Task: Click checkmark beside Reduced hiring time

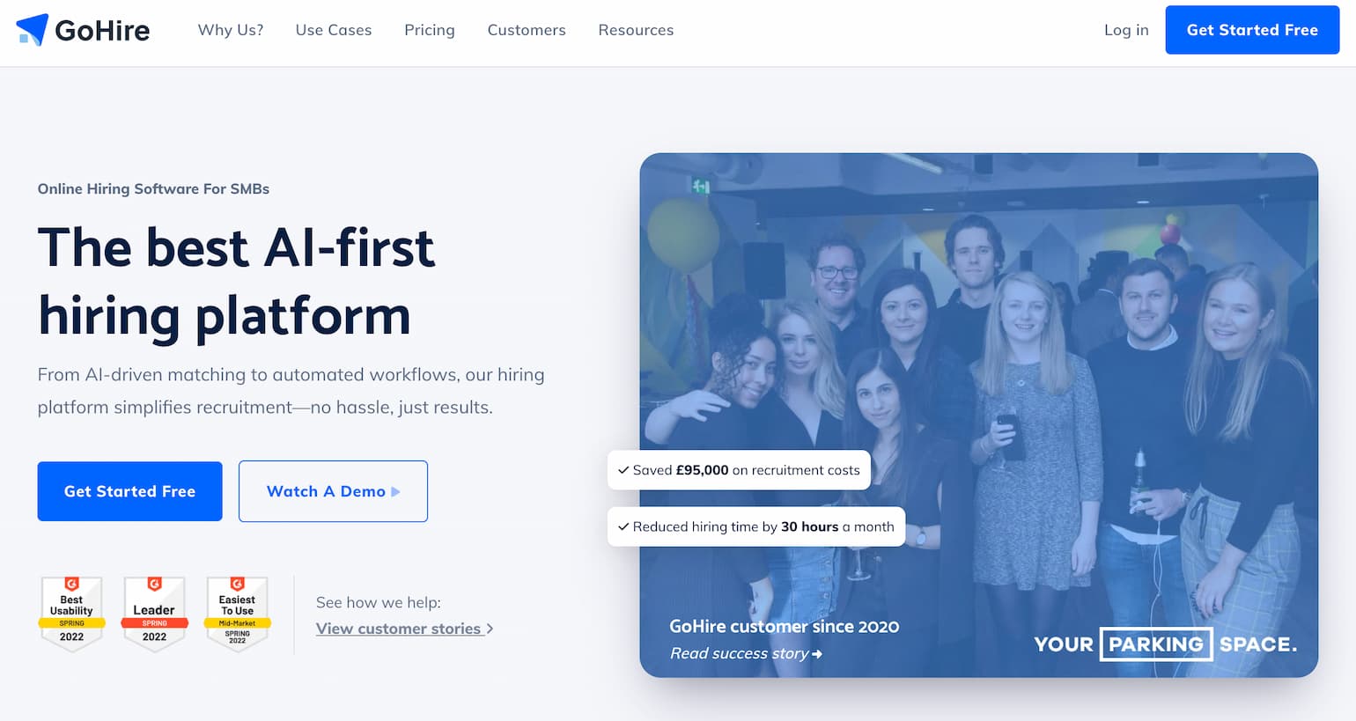Action: [x=623, y=526]
